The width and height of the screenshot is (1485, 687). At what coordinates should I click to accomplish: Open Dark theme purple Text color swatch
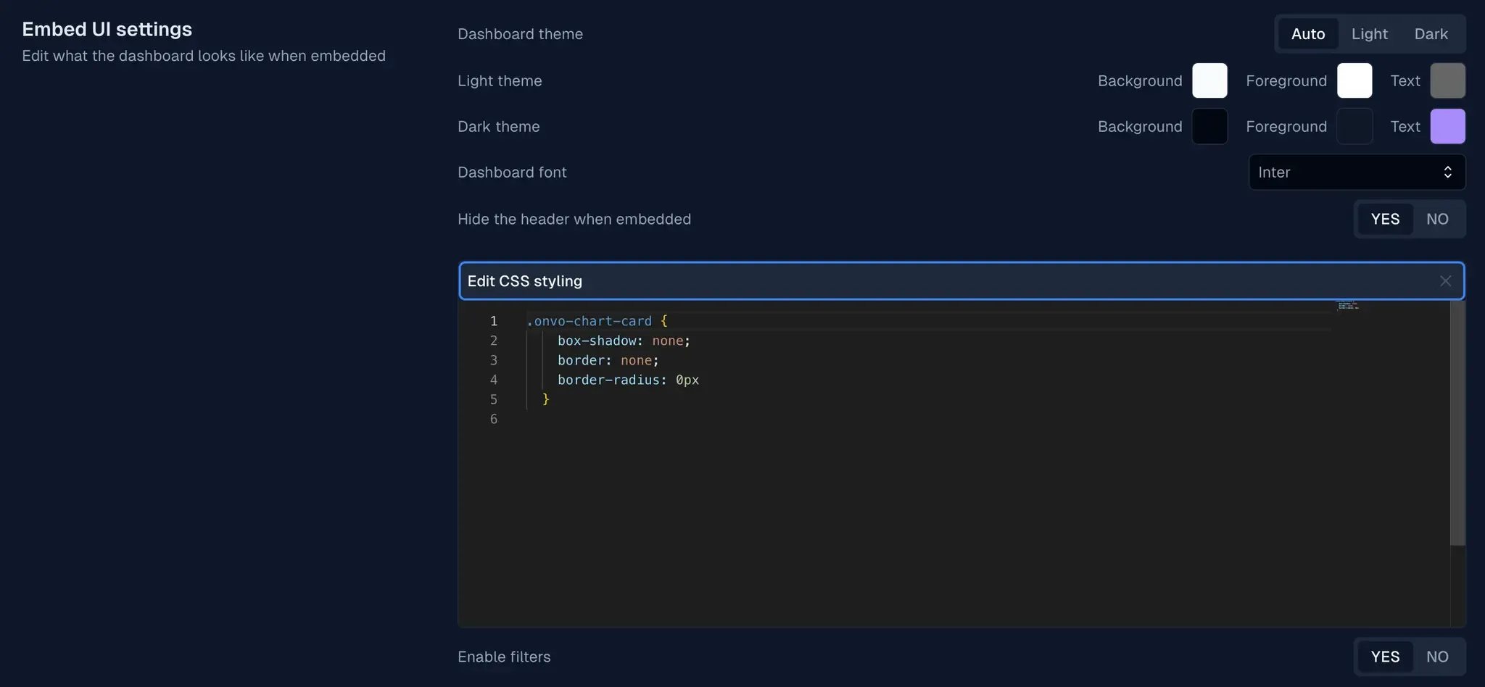coord(1447,127)
